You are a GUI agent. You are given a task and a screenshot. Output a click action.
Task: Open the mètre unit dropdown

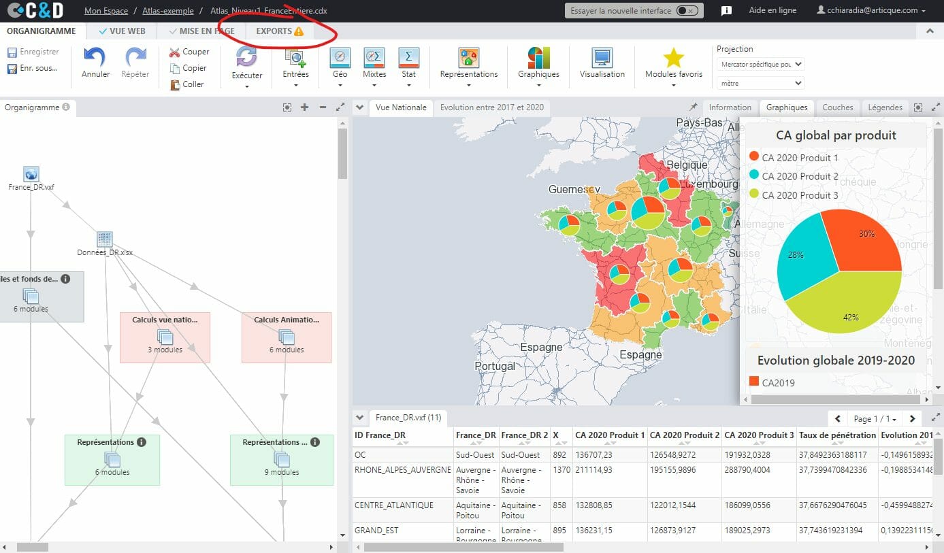pyautogui.click(x=760, y=83)
